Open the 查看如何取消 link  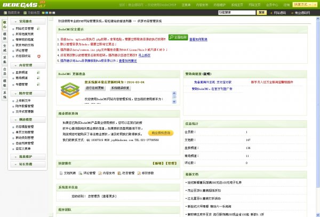[198, 39]
